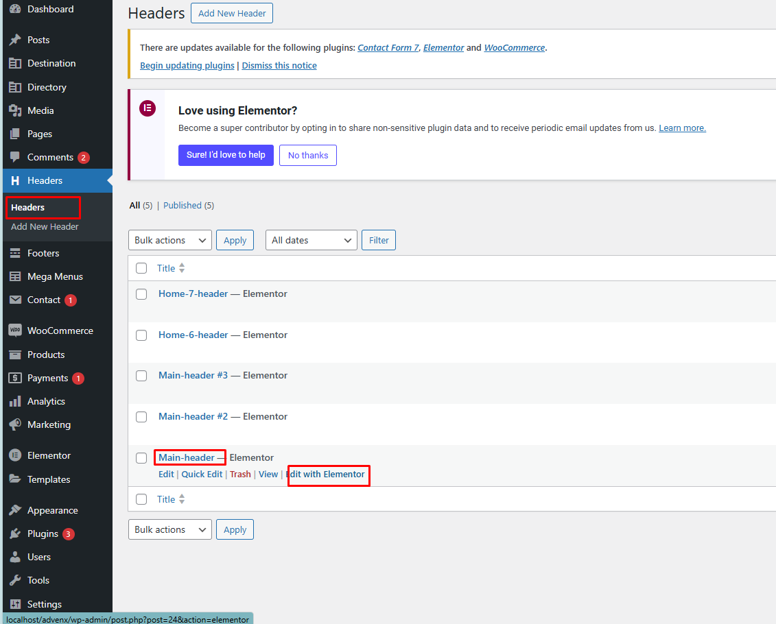The image size is (776, 624).
Task: Click the Users person icon
Action: (x=15, y=557)
